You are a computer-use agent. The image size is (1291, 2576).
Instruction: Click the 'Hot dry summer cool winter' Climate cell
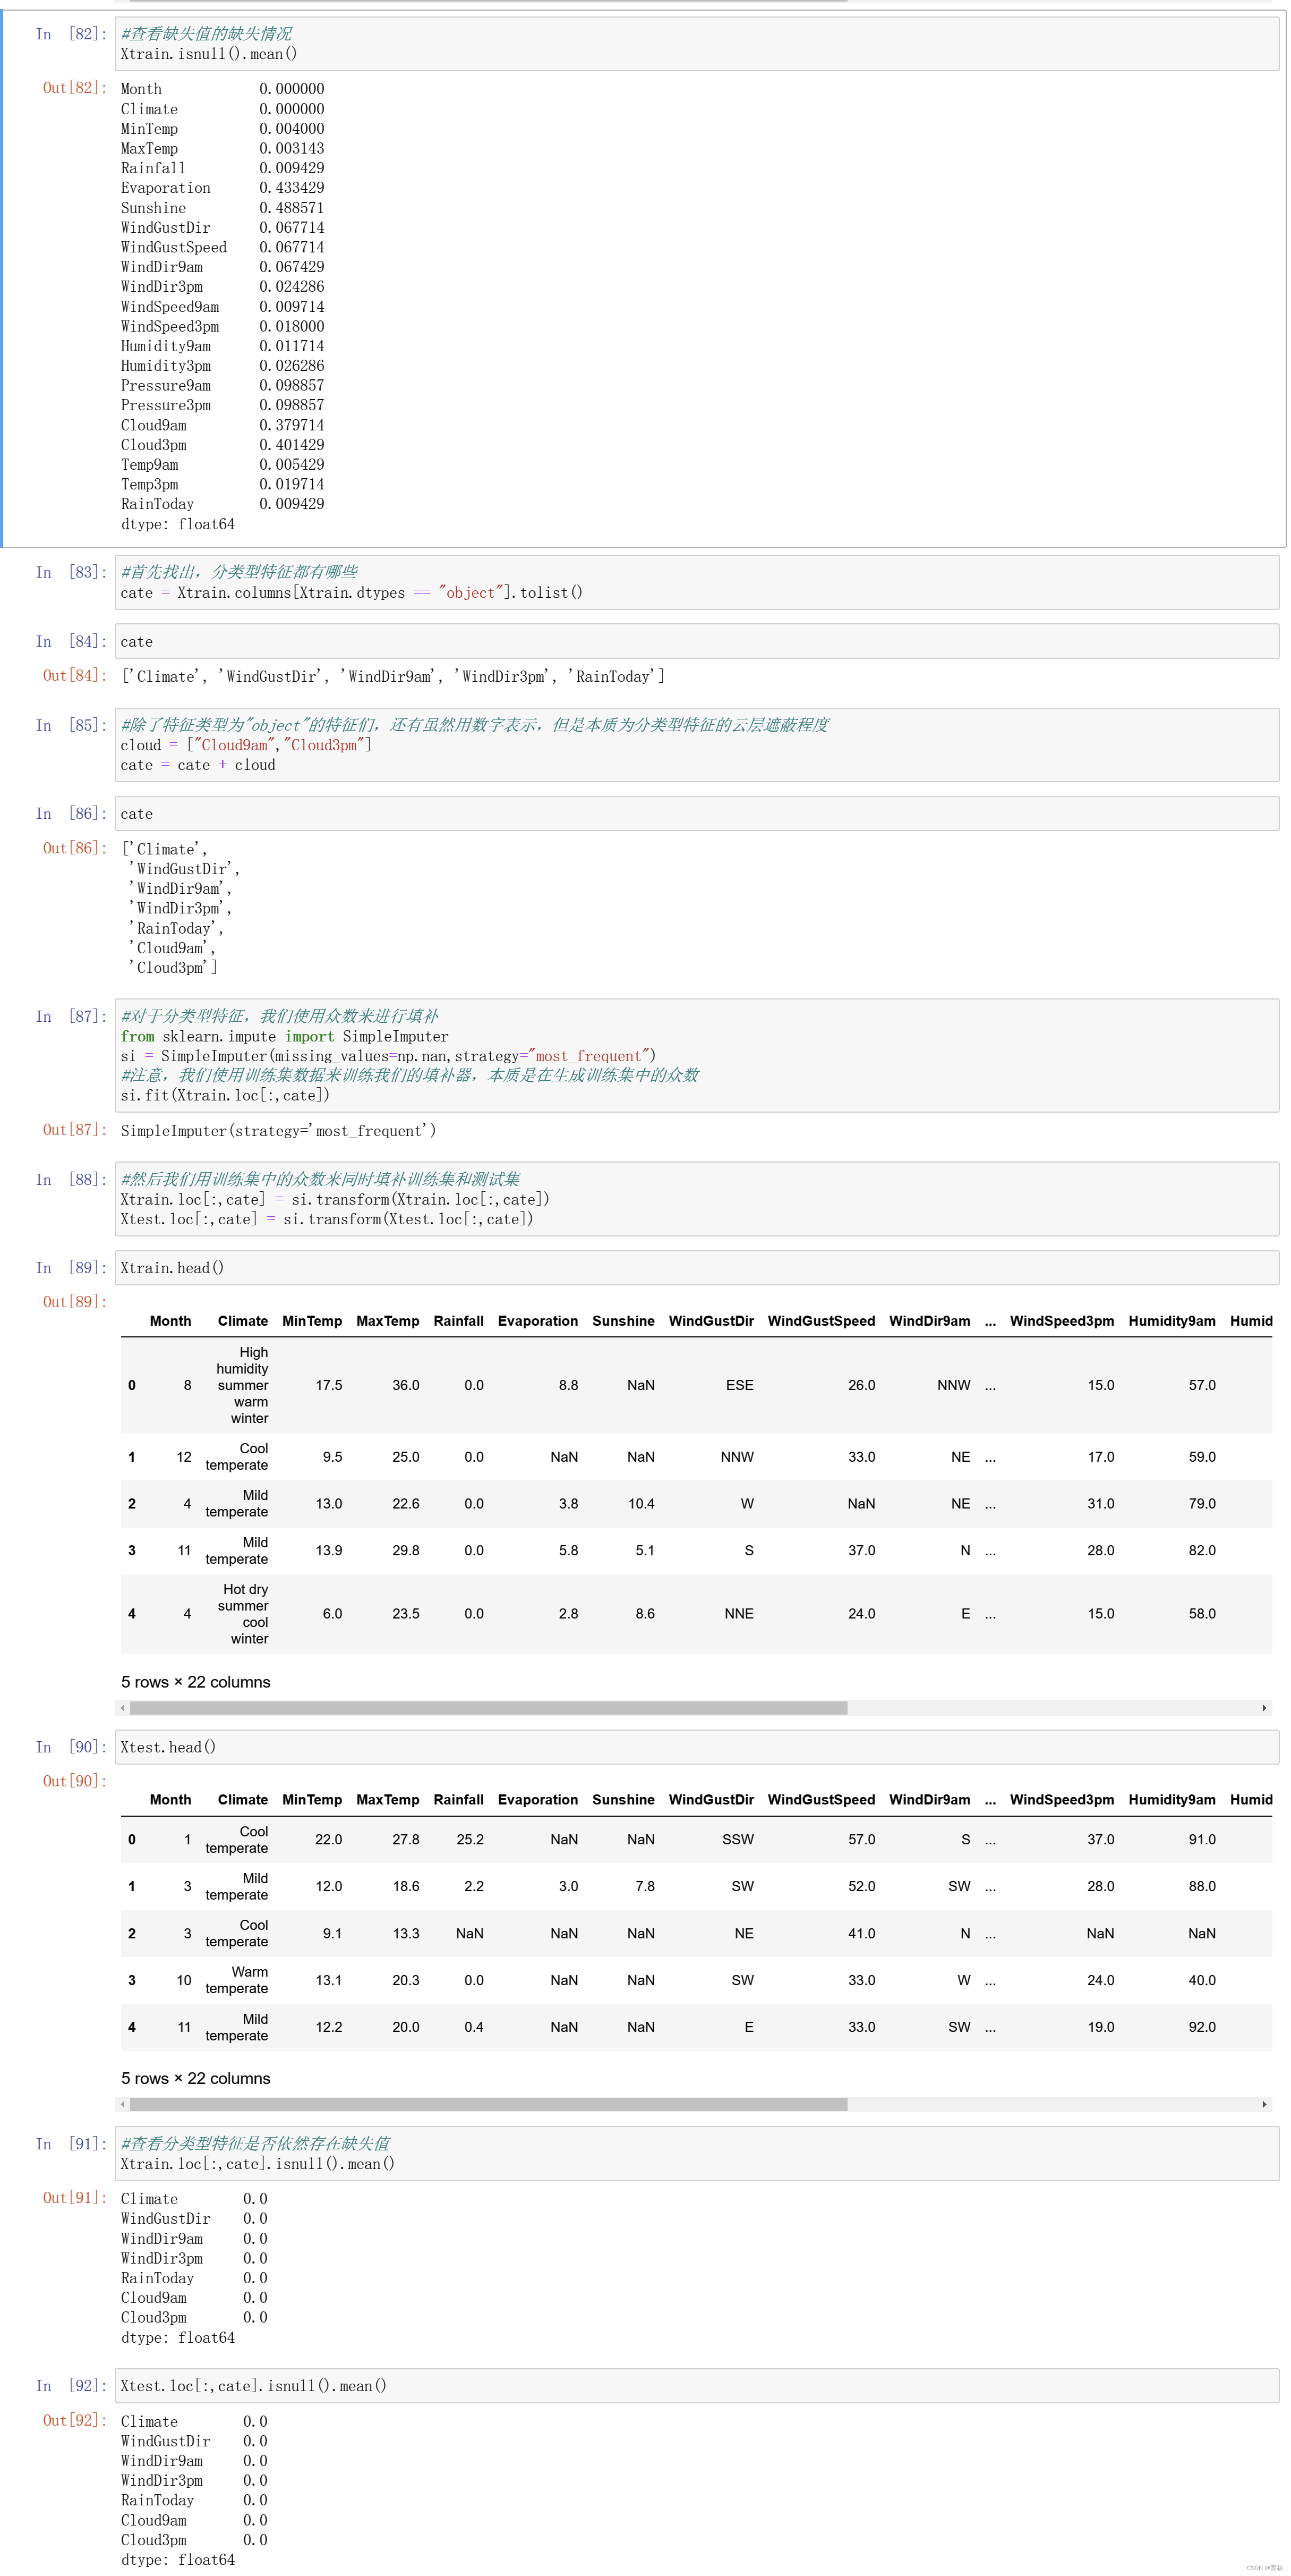[244, 1613]
